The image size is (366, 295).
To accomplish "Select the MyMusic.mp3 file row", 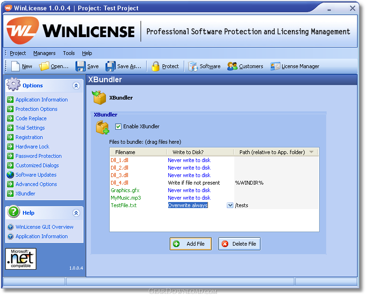I will [214, 198].
